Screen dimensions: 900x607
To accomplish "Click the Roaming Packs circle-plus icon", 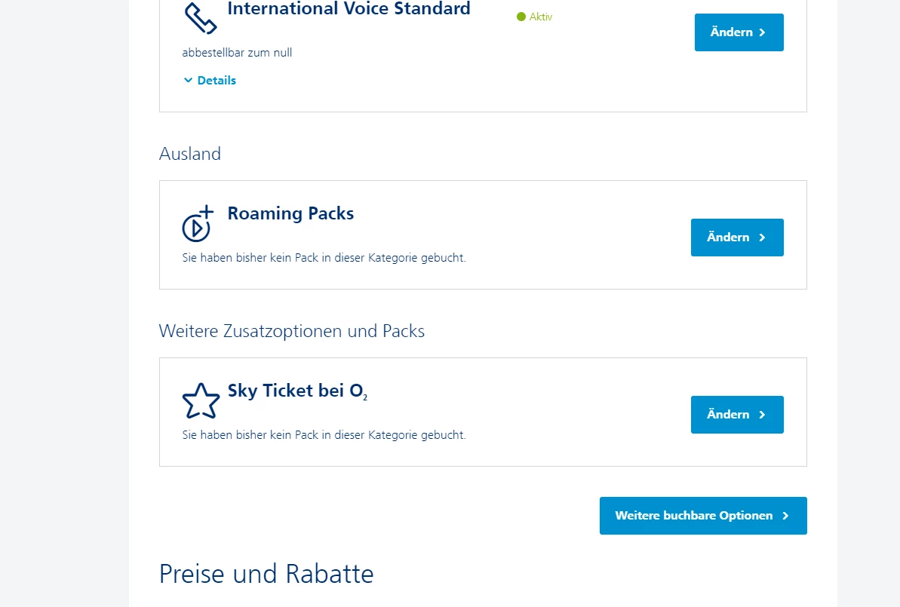I will point(198,224).
